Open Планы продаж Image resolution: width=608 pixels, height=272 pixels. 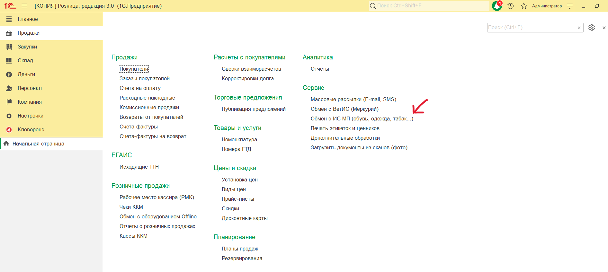pyautogui.click(x=240, y=249)
